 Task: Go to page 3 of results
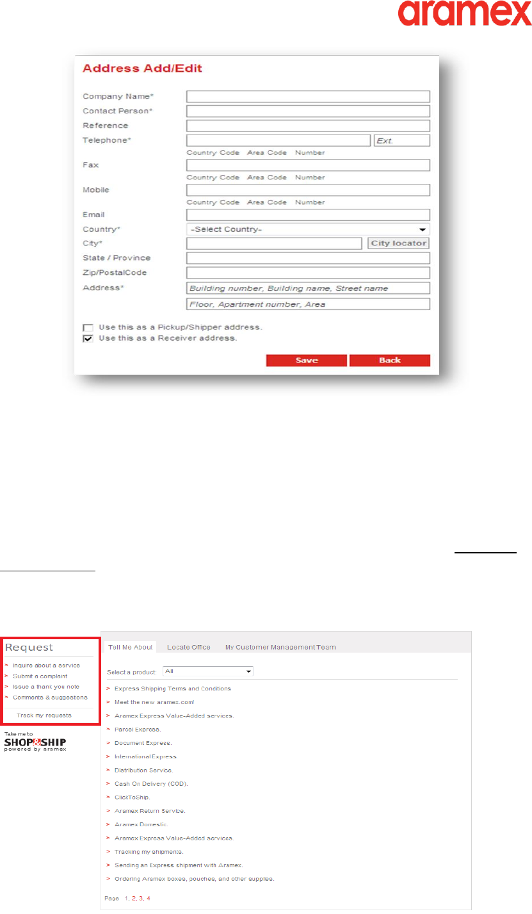(x=141, y=899)
